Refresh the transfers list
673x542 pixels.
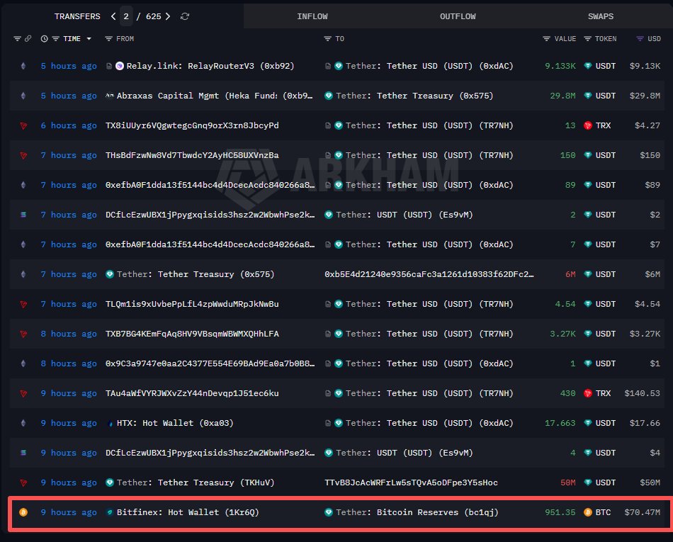pyautogui.click(x=185, y=16)
